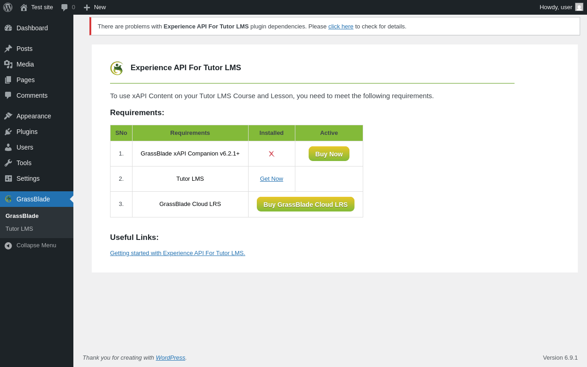The image size is (587, 367).
Task: Click the Appearance paintbrush icon
Action: [8, 116]
